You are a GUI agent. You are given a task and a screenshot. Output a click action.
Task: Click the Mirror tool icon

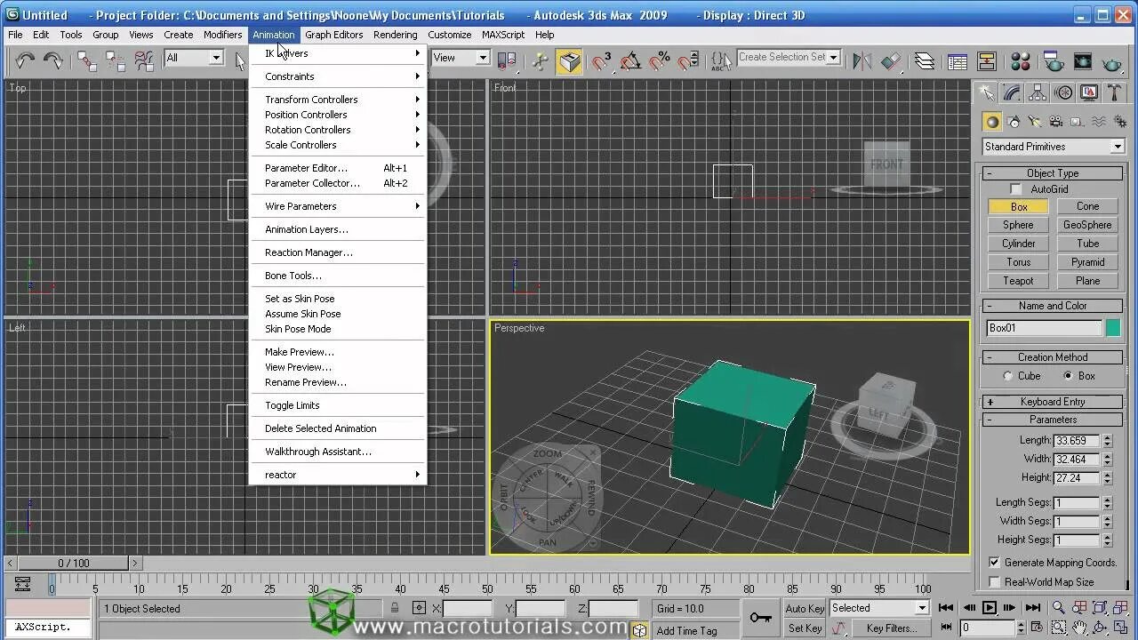click(862, 60)
